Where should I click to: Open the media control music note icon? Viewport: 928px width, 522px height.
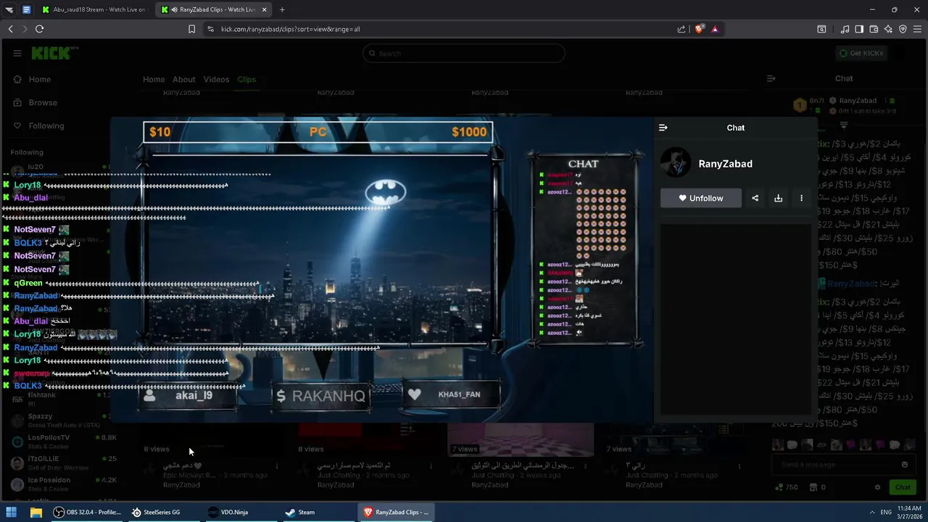pos(845,29)
